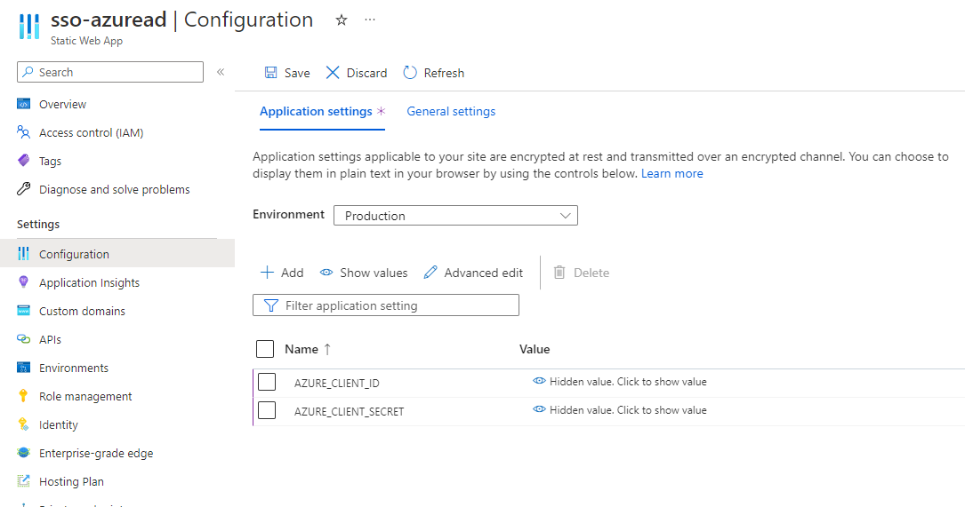This screenshot has height=507, width=965.
Task: Sort by the Name column header
Action: coord(301,349)
